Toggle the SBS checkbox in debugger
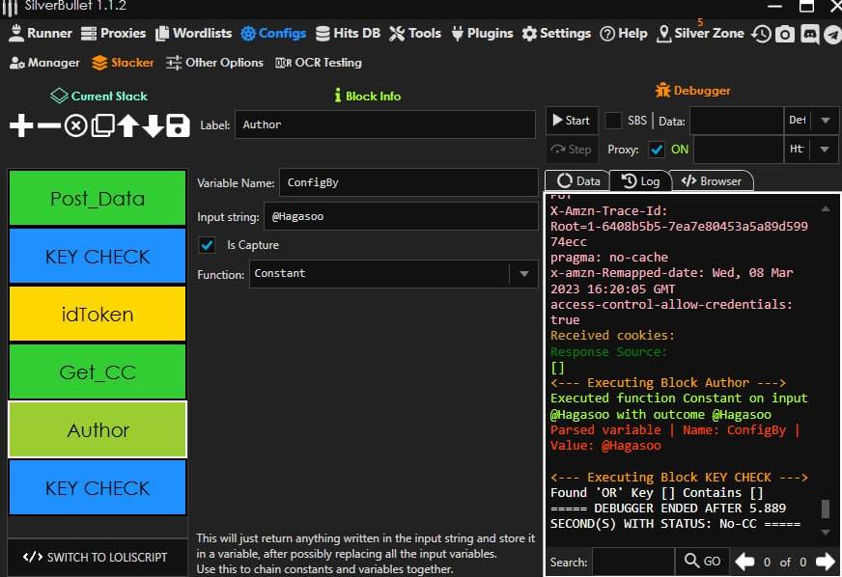 [613, 121]
